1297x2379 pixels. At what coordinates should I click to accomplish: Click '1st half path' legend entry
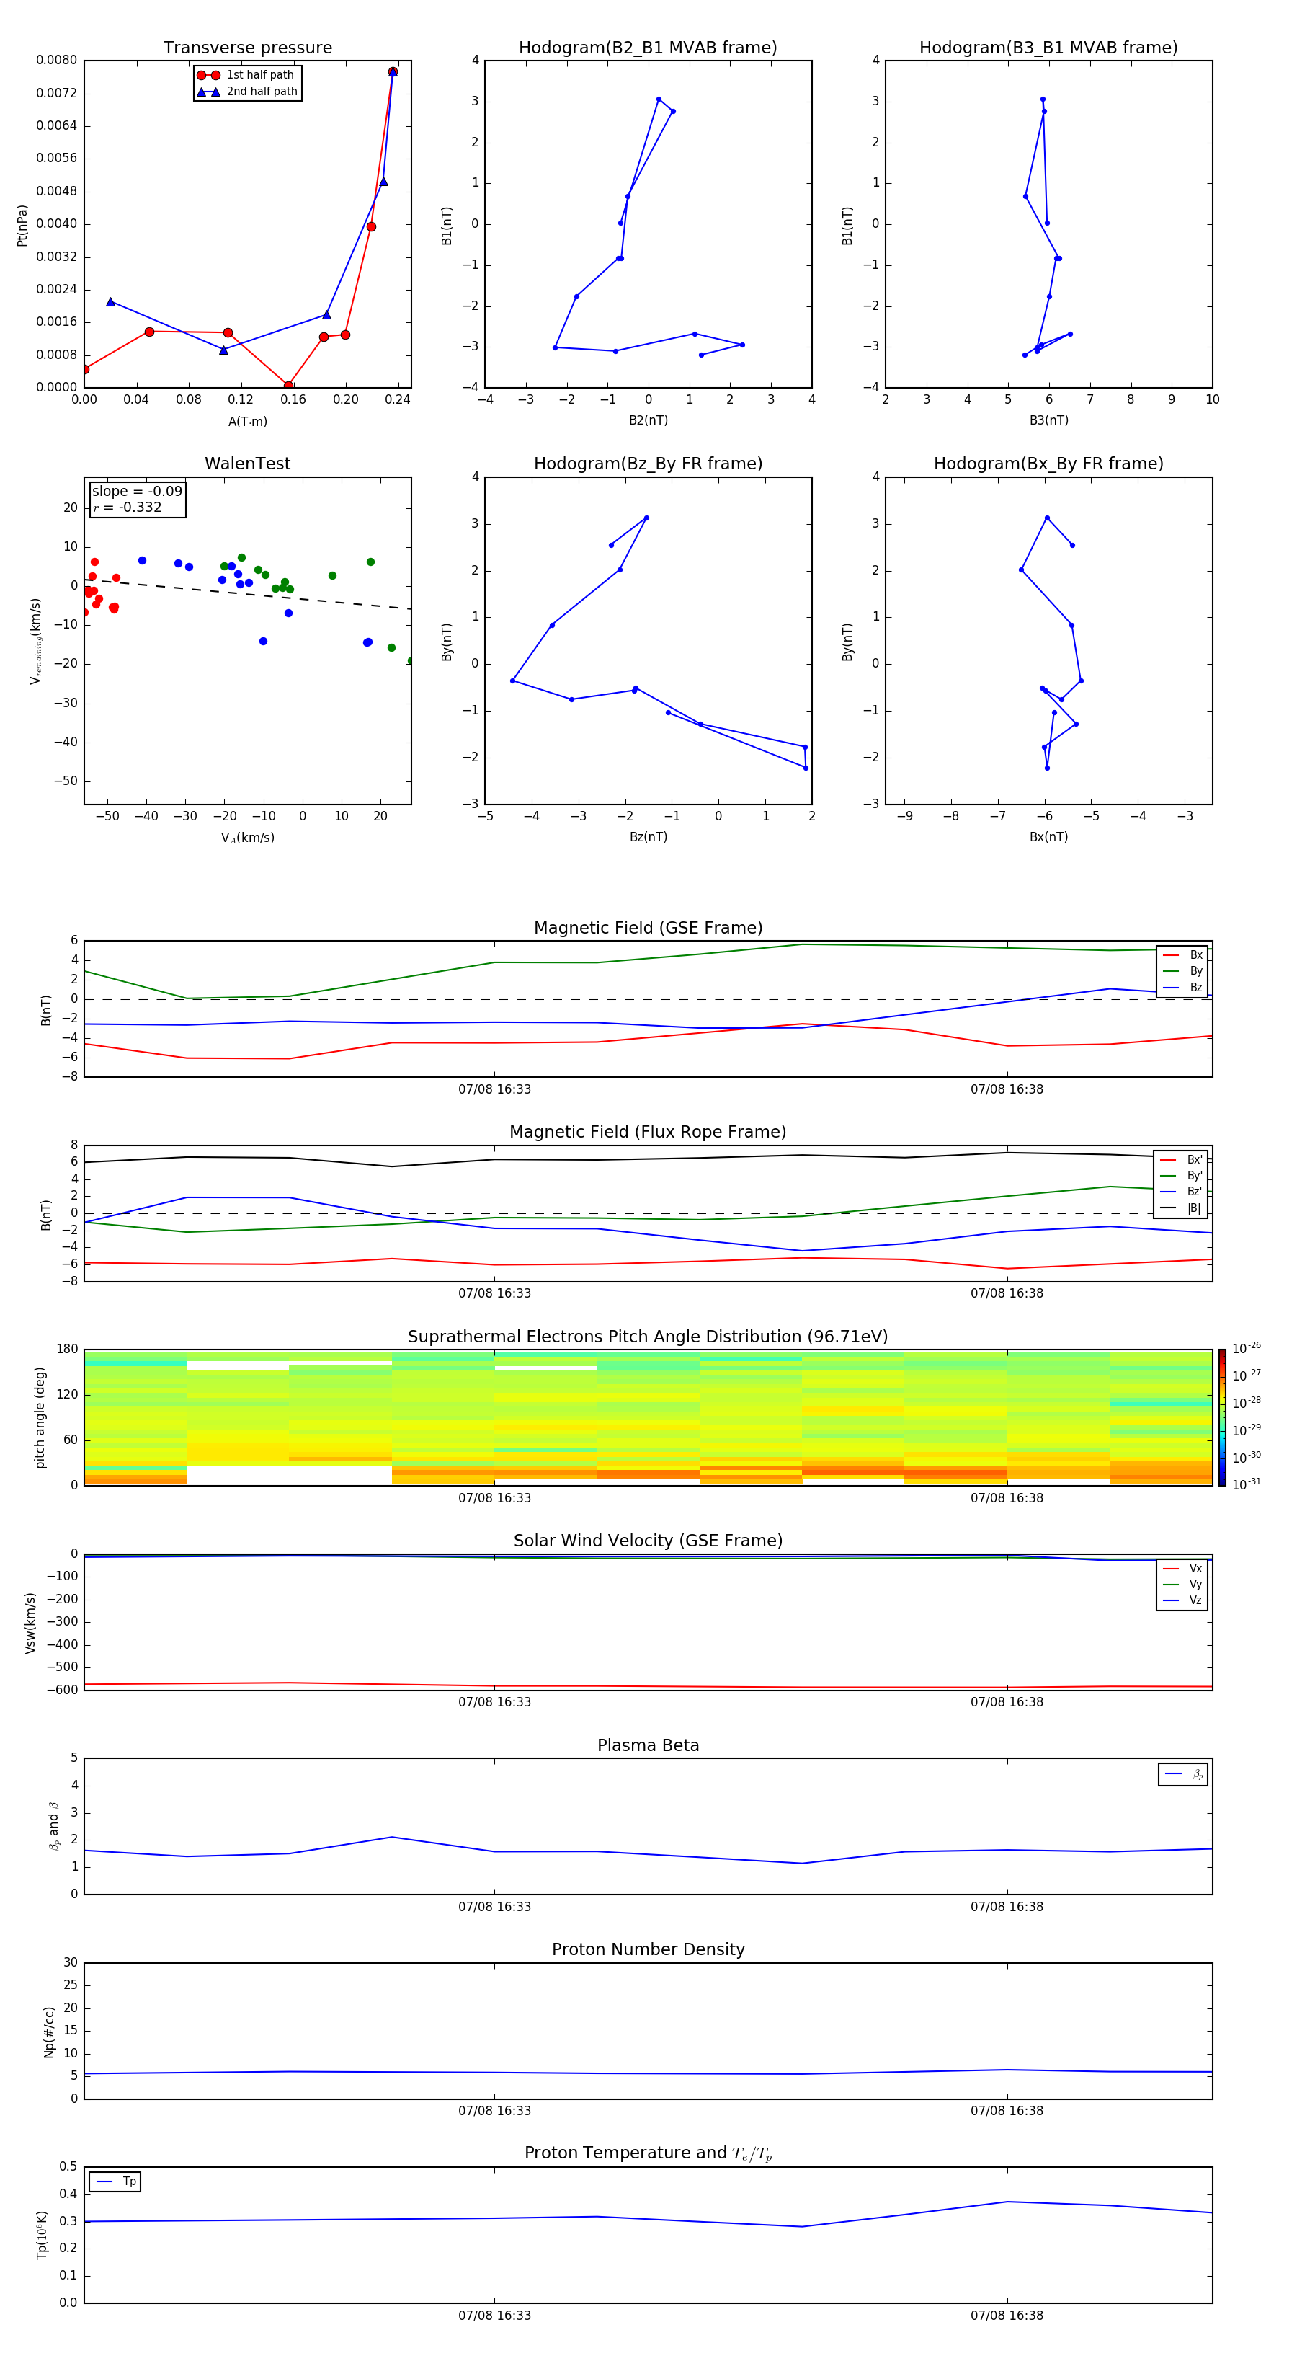[x=246, y=75]
